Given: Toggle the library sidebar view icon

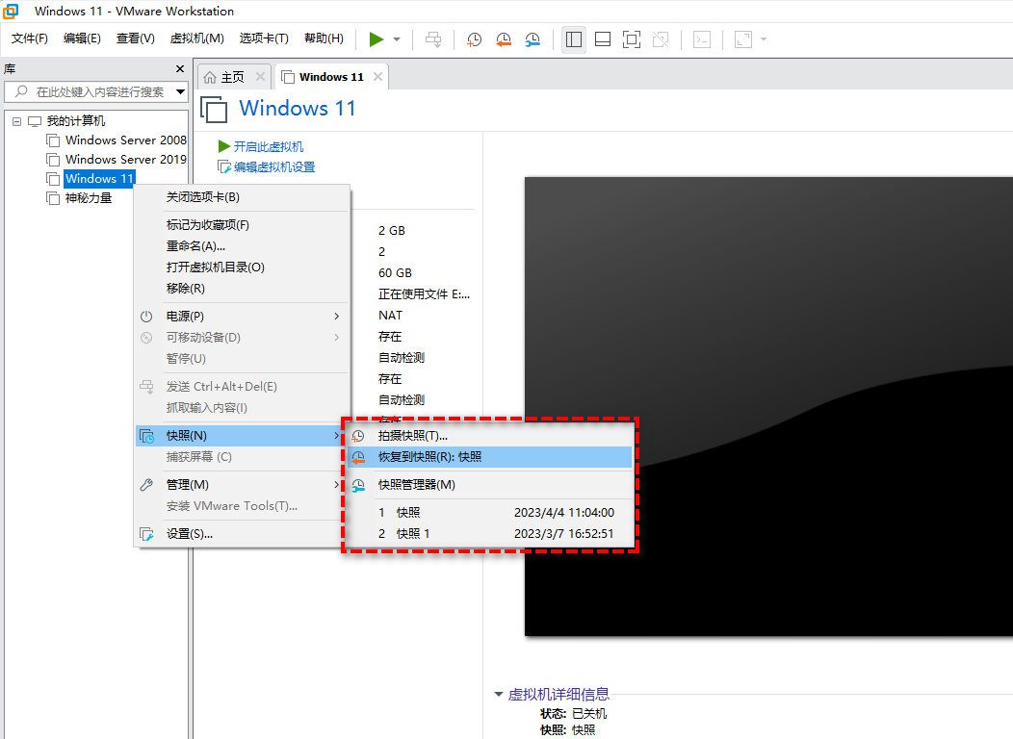Looking at the screenshot, I should (x=574, y=39).
